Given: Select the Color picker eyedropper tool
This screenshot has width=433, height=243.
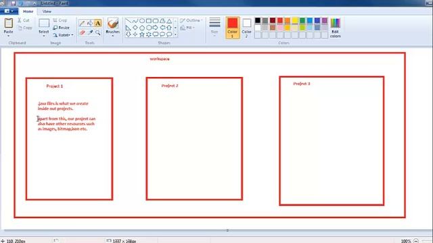Looking at the screenshot, I should click(90, 32).
